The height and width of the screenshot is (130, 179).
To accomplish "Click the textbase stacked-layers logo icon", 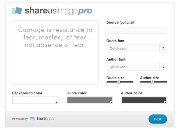I will pyautogui.click(x=32, y=119).
